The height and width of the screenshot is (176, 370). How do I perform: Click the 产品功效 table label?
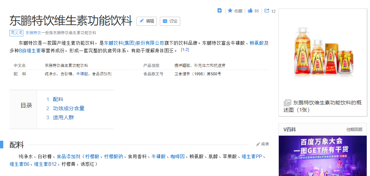click(x=151, y=65)
